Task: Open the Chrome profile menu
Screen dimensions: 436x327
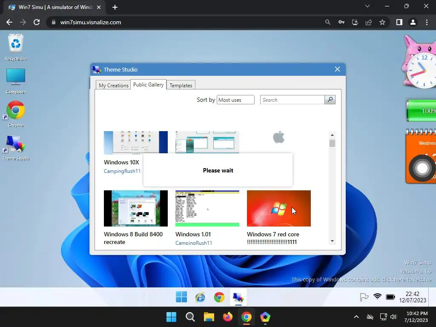Action: 413,22
